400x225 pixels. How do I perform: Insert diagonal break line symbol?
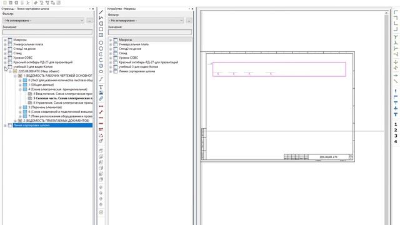[x=396, y=81]
